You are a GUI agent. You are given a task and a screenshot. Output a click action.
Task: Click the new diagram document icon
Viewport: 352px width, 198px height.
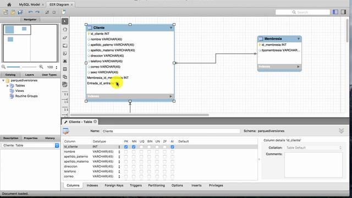tap(64, 12)
